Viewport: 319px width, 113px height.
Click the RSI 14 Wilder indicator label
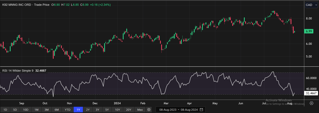[x=18, y=71]
